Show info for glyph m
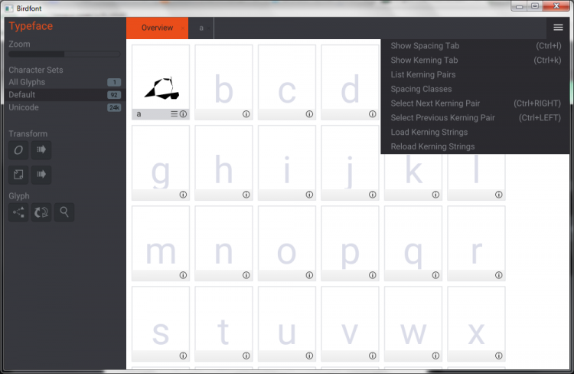The height and width of the screenshot is (374, 574). pyautogui.click(x=183, y=275)
